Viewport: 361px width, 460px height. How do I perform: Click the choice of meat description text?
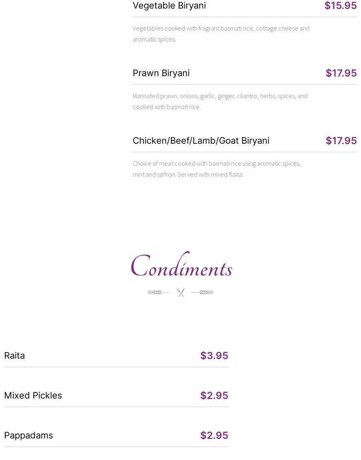(x=217, y=169)
